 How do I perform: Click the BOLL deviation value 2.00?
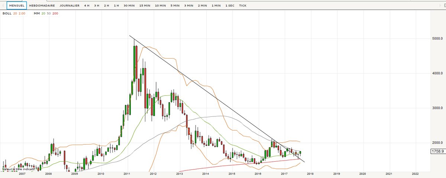pos(22,13)
